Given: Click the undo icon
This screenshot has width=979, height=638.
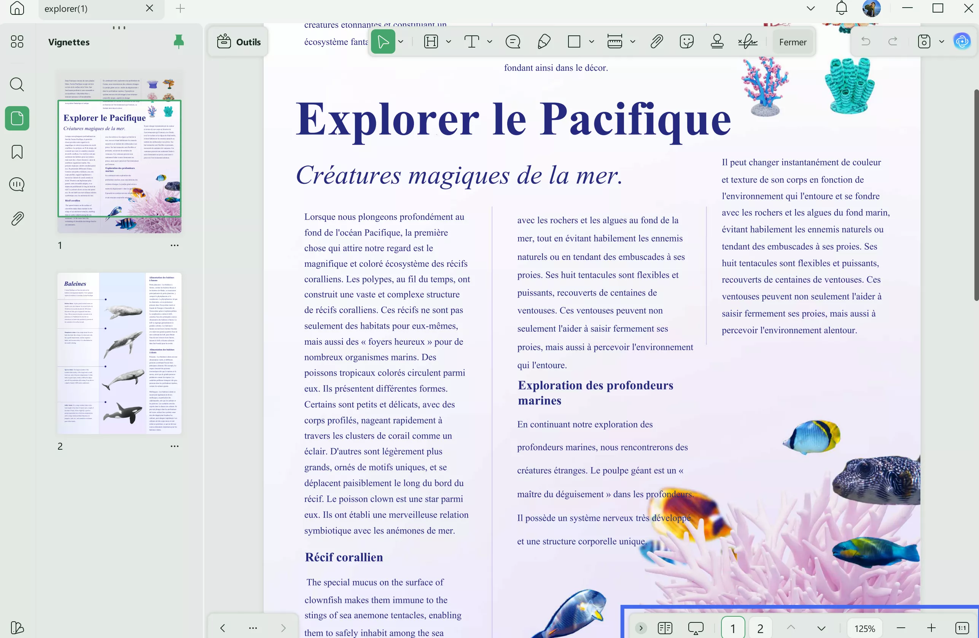Looking at the screenshot, I should coord(866,41).
